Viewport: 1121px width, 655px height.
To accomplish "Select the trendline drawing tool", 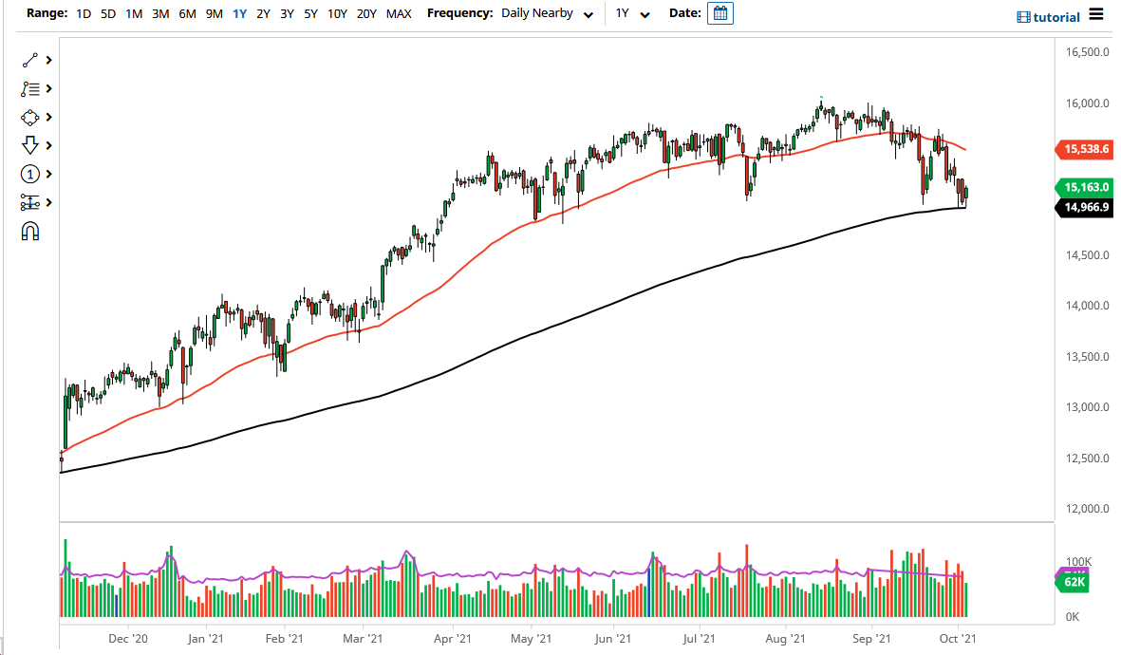I will click(28, 59).
